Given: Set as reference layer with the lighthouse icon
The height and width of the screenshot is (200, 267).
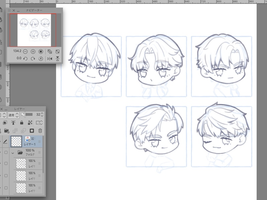Looking at the screenshot, I should tap(13, 123).
